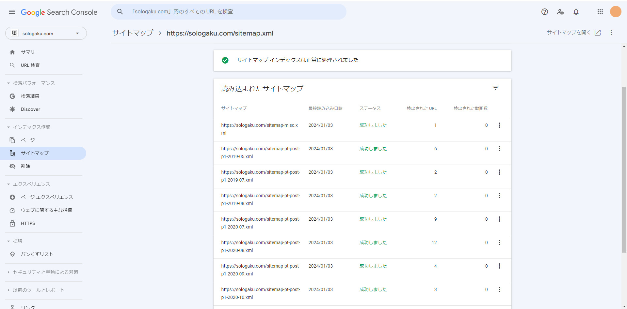Open more options for sitemap-misc.xml row
627x309 pixels.
point(499,125)
